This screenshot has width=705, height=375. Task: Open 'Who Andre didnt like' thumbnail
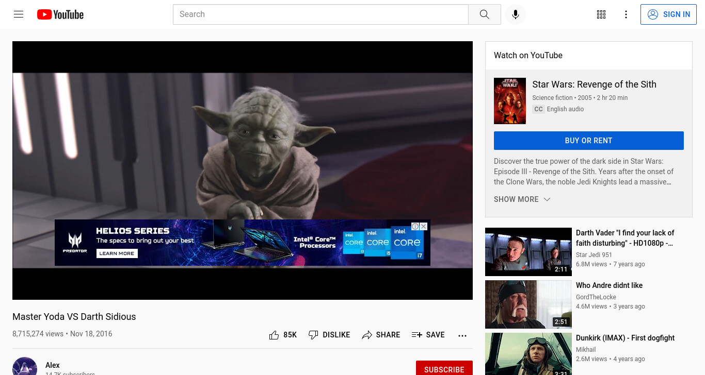pyautogui.click(x=528, y=304)
